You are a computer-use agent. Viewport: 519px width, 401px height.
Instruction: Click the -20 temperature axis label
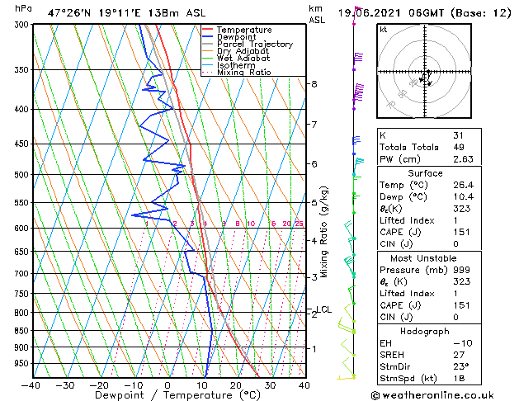tap(99, 385)
